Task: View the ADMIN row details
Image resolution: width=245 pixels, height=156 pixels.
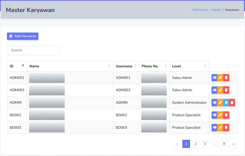Action: point(214,102)
